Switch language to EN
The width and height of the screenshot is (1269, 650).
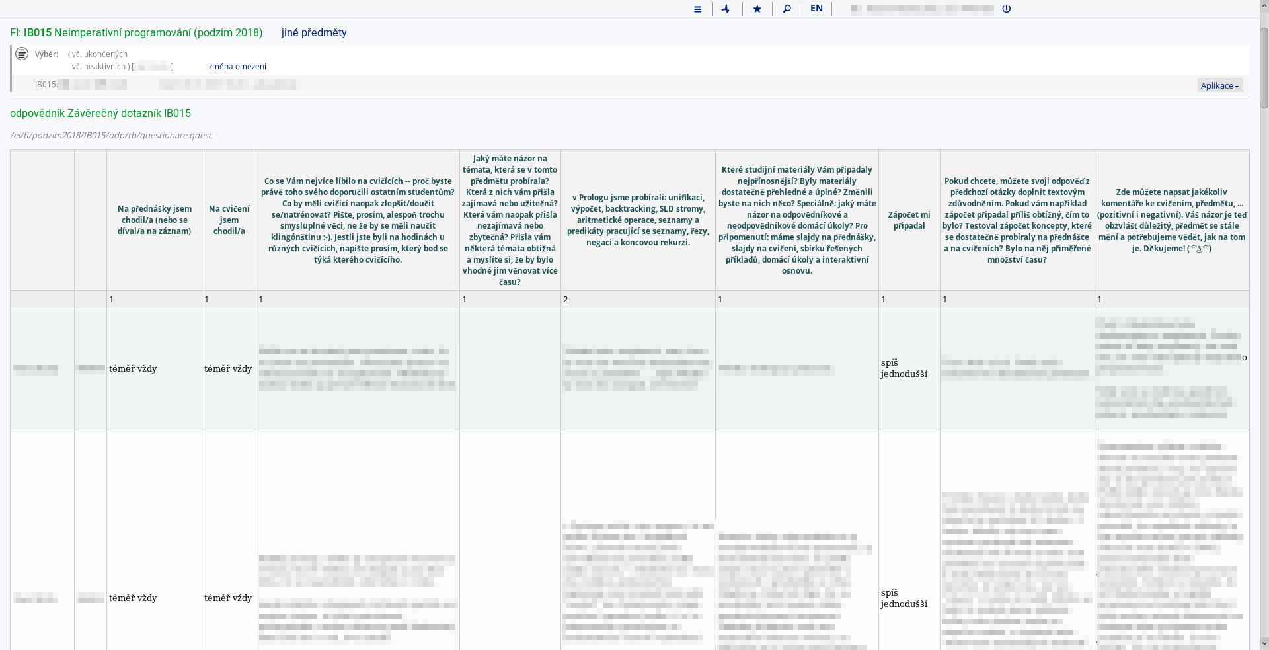pyautogui.click(x=816, y=9)
